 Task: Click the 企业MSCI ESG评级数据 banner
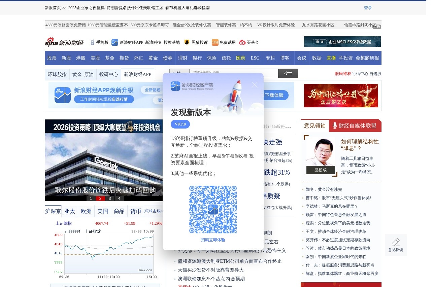click(342, 42)
